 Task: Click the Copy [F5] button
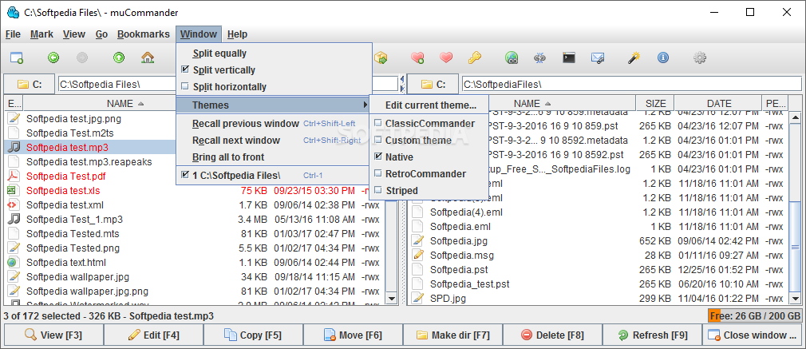(x=253, y=335)
